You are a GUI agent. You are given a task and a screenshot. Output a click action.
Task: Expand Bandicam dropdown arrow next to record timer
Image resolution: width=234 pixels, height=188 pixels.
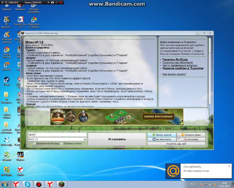pyautogui.click(x=48, y=3)
